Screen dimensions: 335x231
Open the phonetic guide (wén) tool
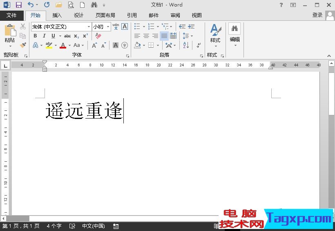tap(116, 26)
